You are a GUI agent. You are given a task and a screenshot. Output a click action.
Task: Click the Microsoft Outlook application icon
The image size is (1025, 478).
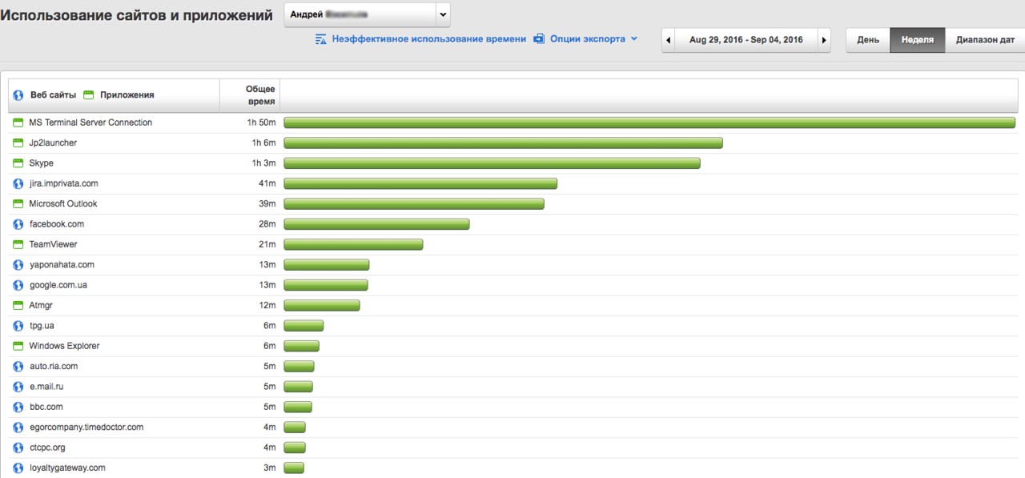point(18,203)
